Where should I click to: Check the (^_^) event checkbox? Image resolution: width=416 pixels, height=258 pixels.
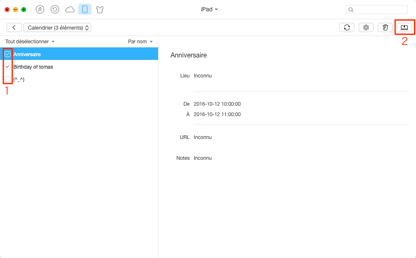7,79
